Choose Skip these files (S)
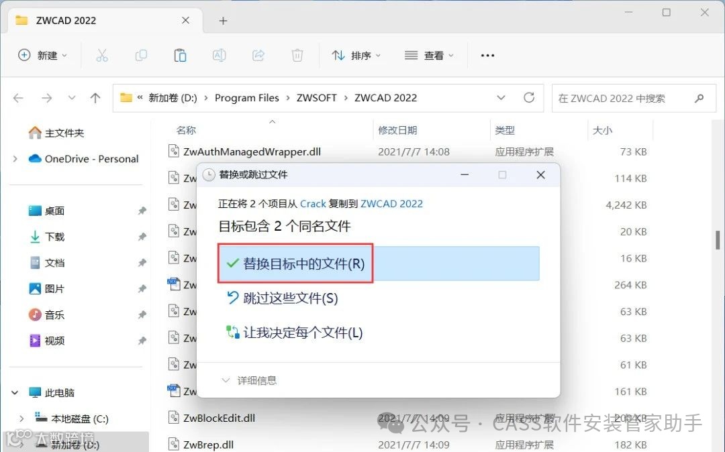 [x=282, y=298]
